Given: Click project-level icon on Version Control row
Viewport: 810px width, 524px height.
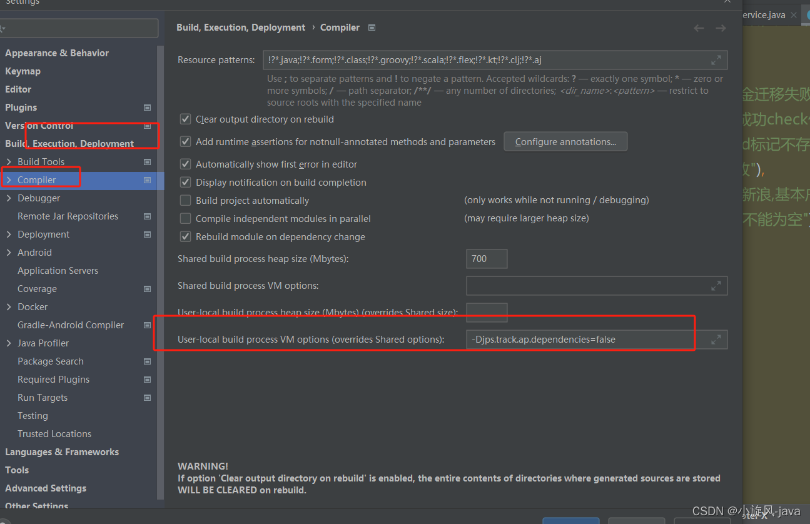Looking at the screenshot, I should pos(148,126).
